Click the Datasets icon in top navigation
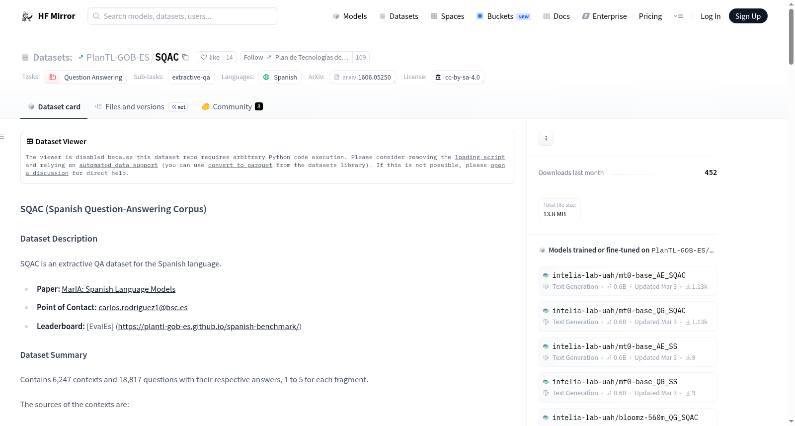The height and width of the screenshot is (426, 795). pyautogui.click(x=383, y=16)
